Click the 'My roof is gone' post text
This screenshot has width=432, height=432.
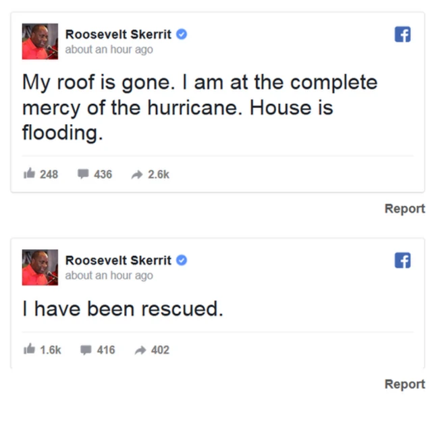click(x=199, y=107)
